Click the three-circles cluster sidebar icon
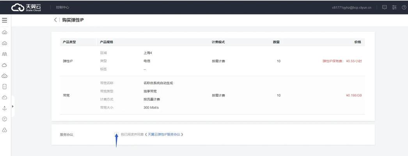The width and height of the screenshot is (408, 156). click(4, 130)
